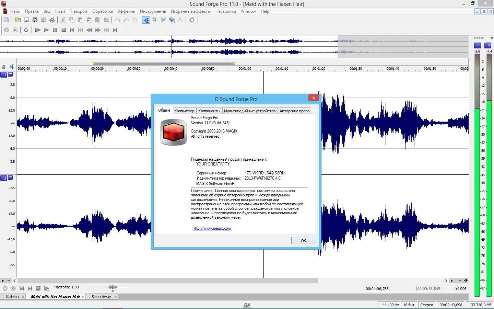Image resolution: width=494 pixels, height=309 pixels.
Task: Click the 00:01:06,765 selection start field
Action: pyautogui.click(x=377, y=289)
